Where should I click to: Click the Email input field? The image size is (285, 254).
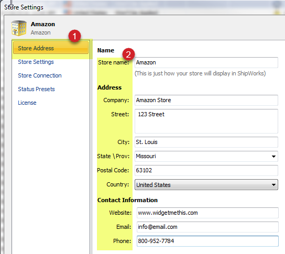207,227
